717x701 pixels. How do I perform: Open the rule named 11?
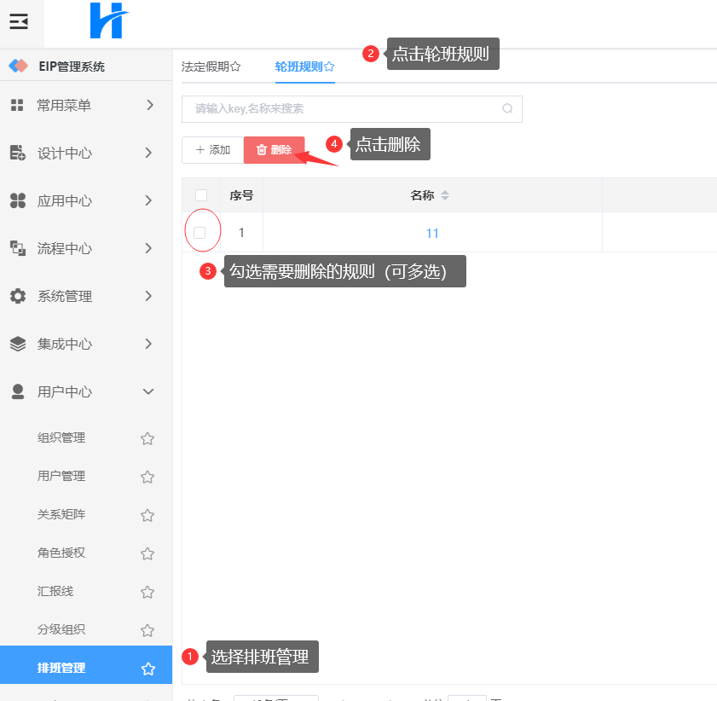[432, 233]
